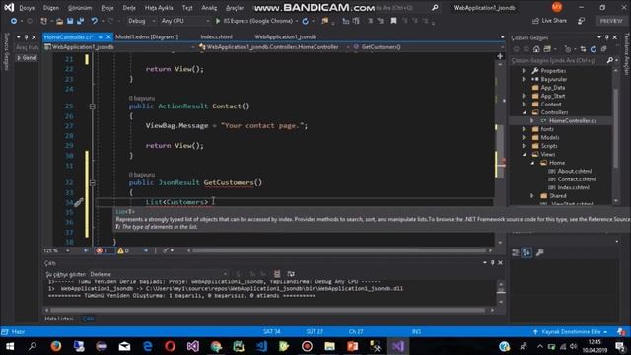Click the Live Share icon

click(x=535, y=21)
